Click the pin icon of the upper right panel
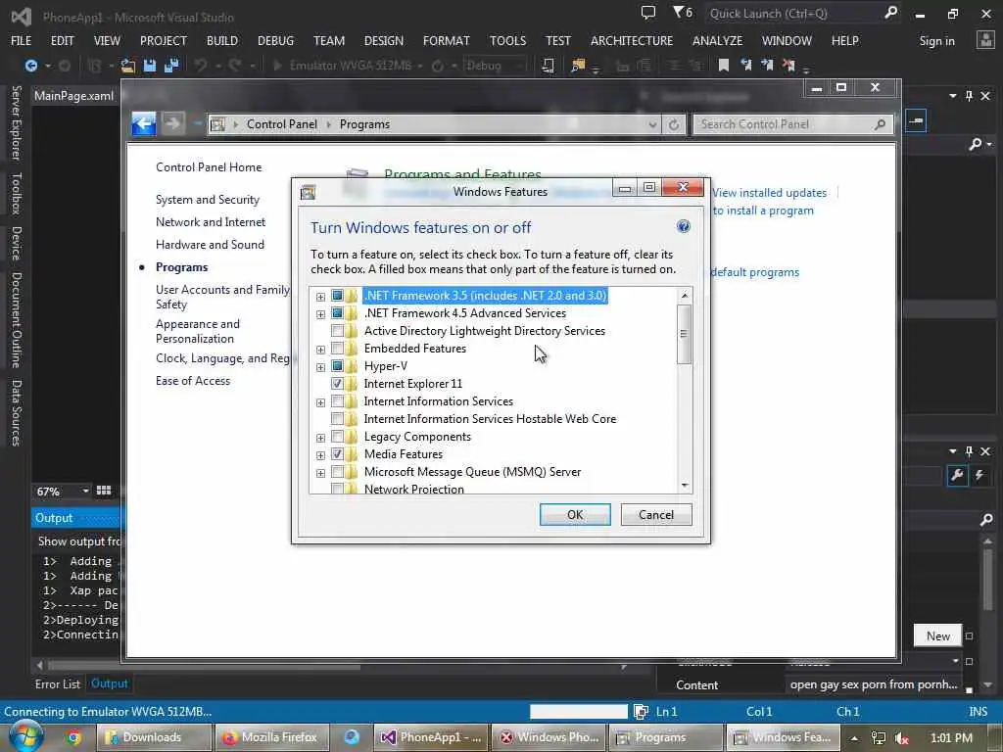 [x=969, y=96]
